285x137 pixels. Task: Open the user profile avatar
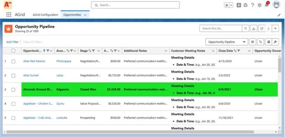[276, 4]
